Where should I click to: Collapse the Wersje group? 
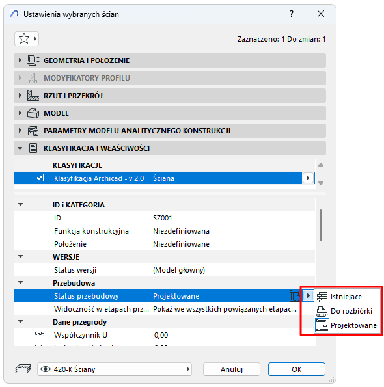20,256
